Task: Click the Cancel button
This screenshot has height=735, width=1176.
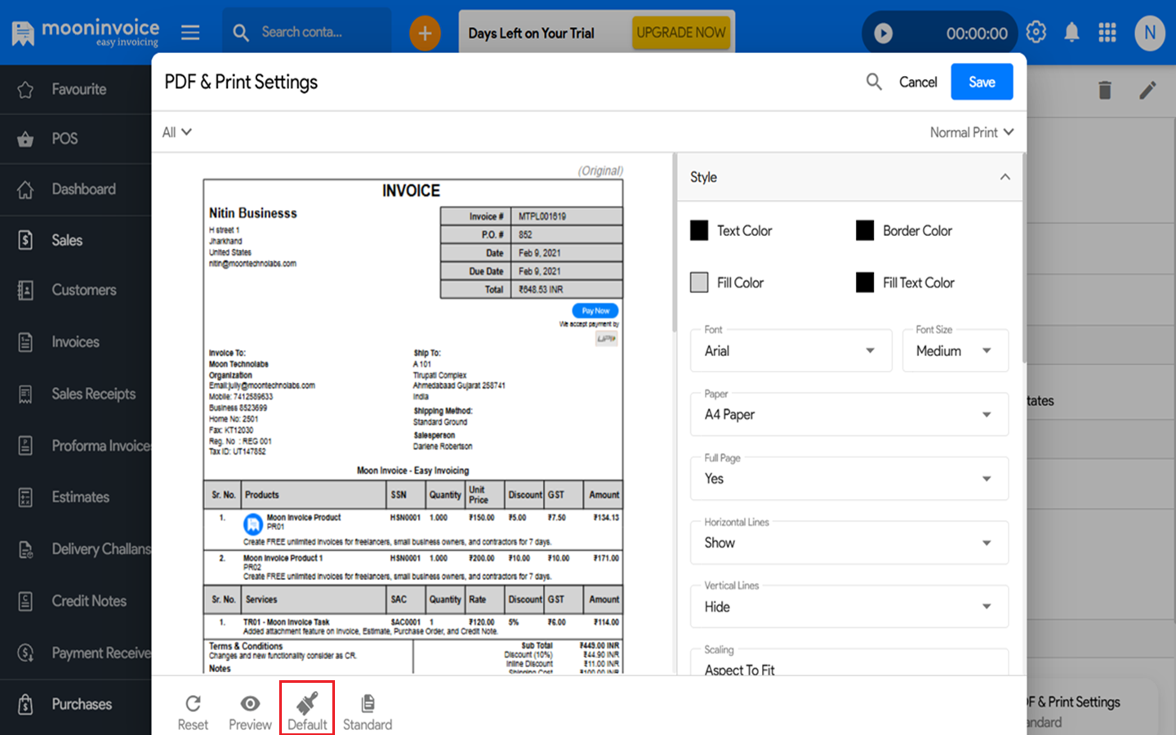Action: pos(918,82)
